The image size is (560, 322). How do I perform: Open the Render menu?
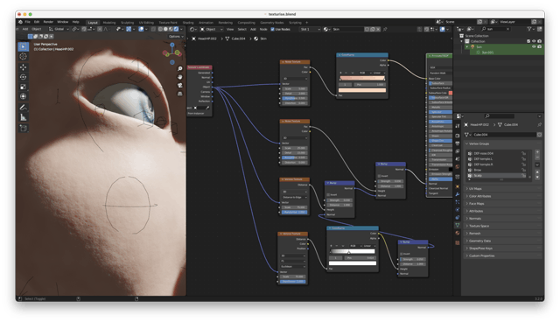[x=48, y=22]
